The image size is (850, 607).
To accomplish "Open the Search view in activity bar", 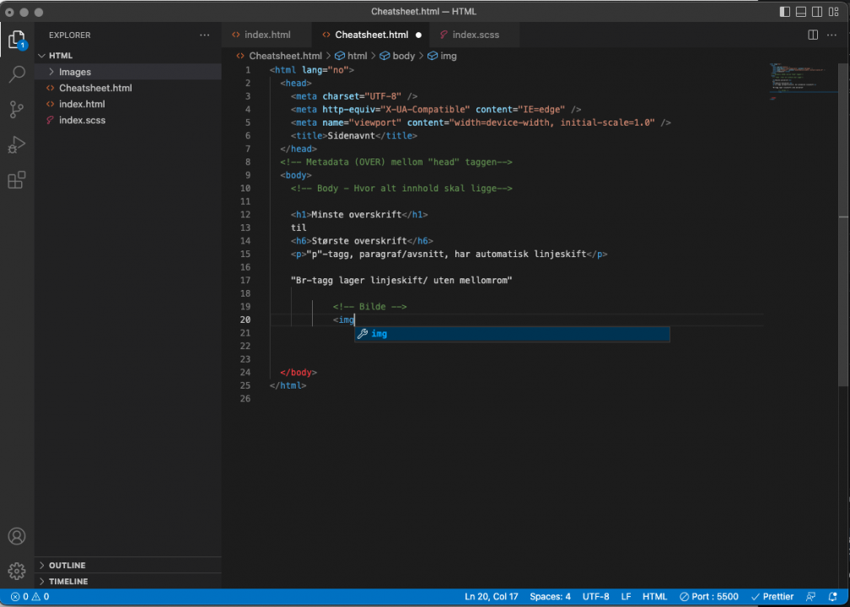I will pyautogui.click(x=17, y=75).
